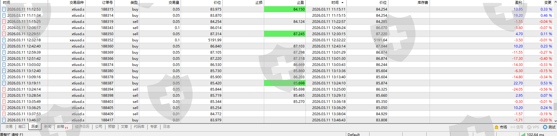Click the buy deal icon for xauusd.s order 188352
This screenshot has width=557, height=136.
pos(4,40)
